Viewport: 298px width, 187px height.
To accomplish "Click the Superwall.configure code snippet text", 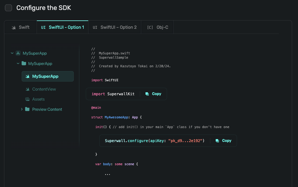I will click(154, 141).
